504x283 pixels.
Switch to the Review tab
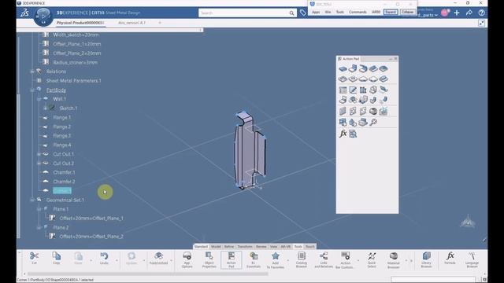click(261, 246)
